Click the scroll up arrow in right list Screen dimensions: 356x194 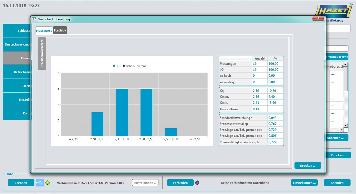[346, 64]
